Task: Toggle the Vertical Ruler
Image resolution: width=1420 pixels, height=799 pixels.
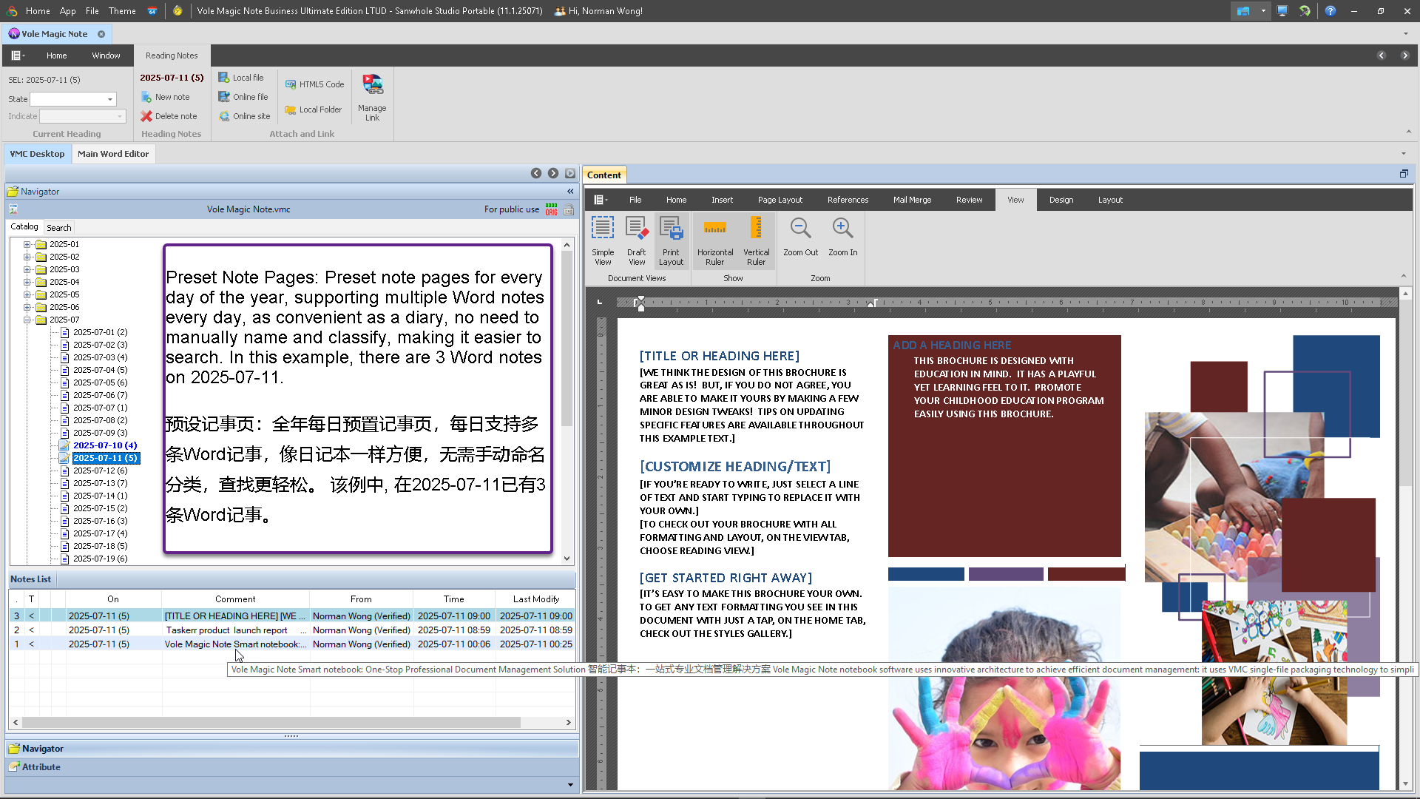Action: click(x=756, y=240)
